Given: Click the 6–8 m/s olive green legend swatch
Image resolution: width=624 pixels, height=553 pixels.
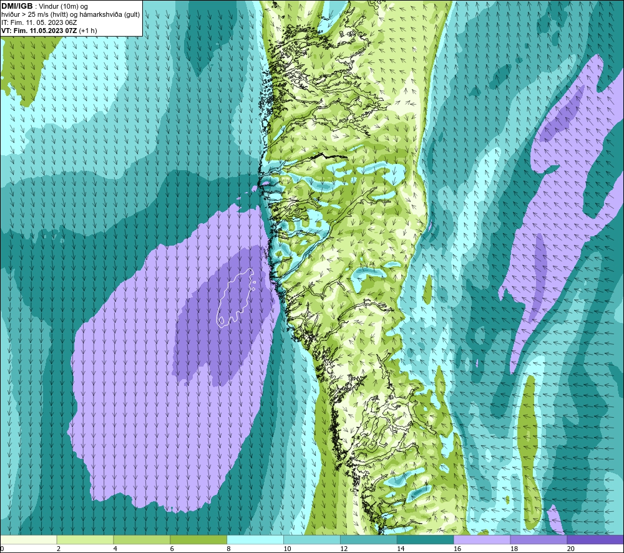Looking at the screenshot, I should click(x=198, y=540).
